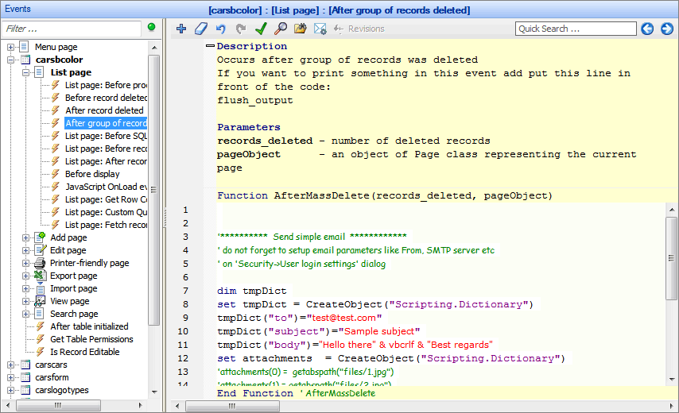The image size is (679, 413).
Task: Click the green checkmark syntax check icon
Action: 261,29
